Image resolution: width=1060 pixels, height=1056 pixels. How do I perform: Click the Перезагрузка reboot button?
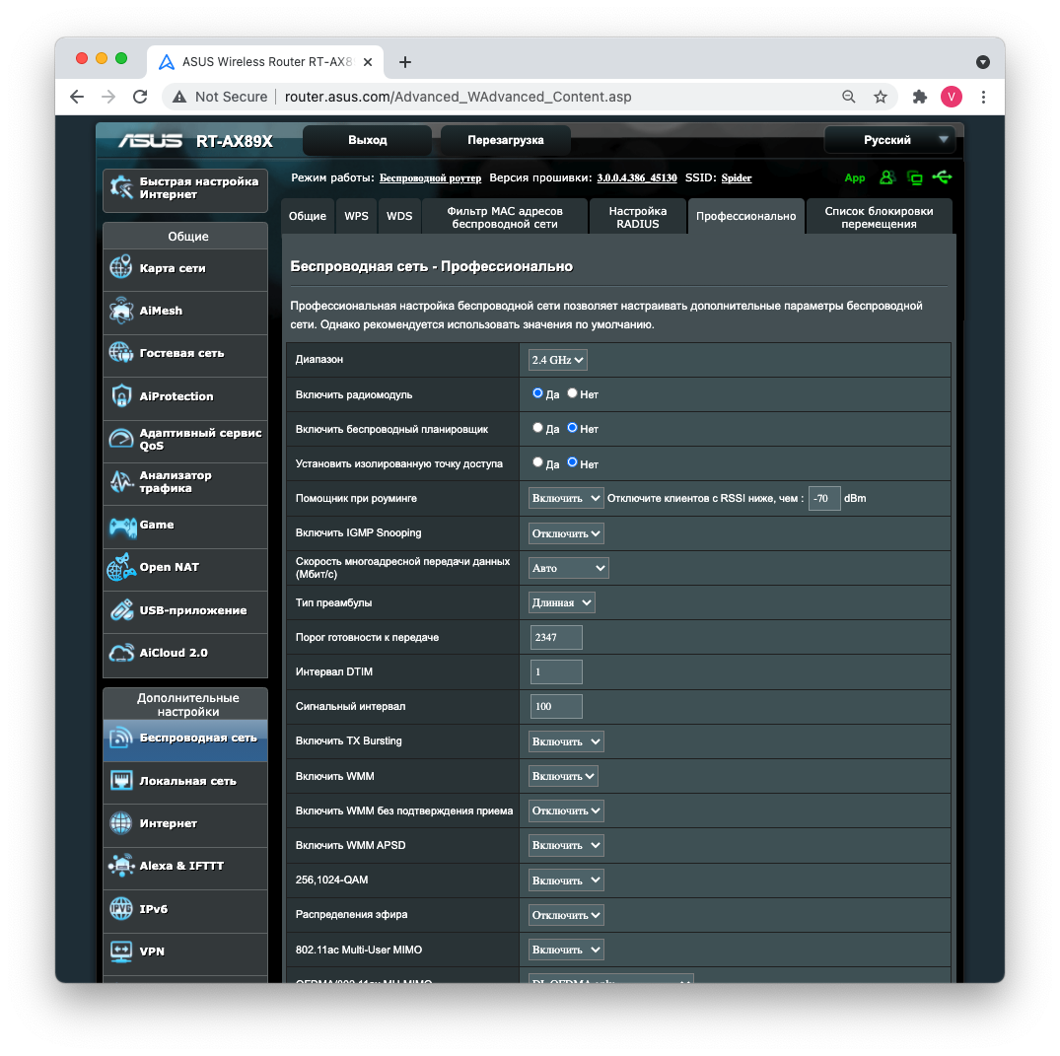click(506, 140)
